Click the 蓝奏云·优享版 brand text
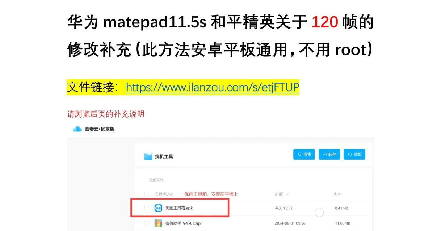The image size is (441, 231). click(100, 129)
